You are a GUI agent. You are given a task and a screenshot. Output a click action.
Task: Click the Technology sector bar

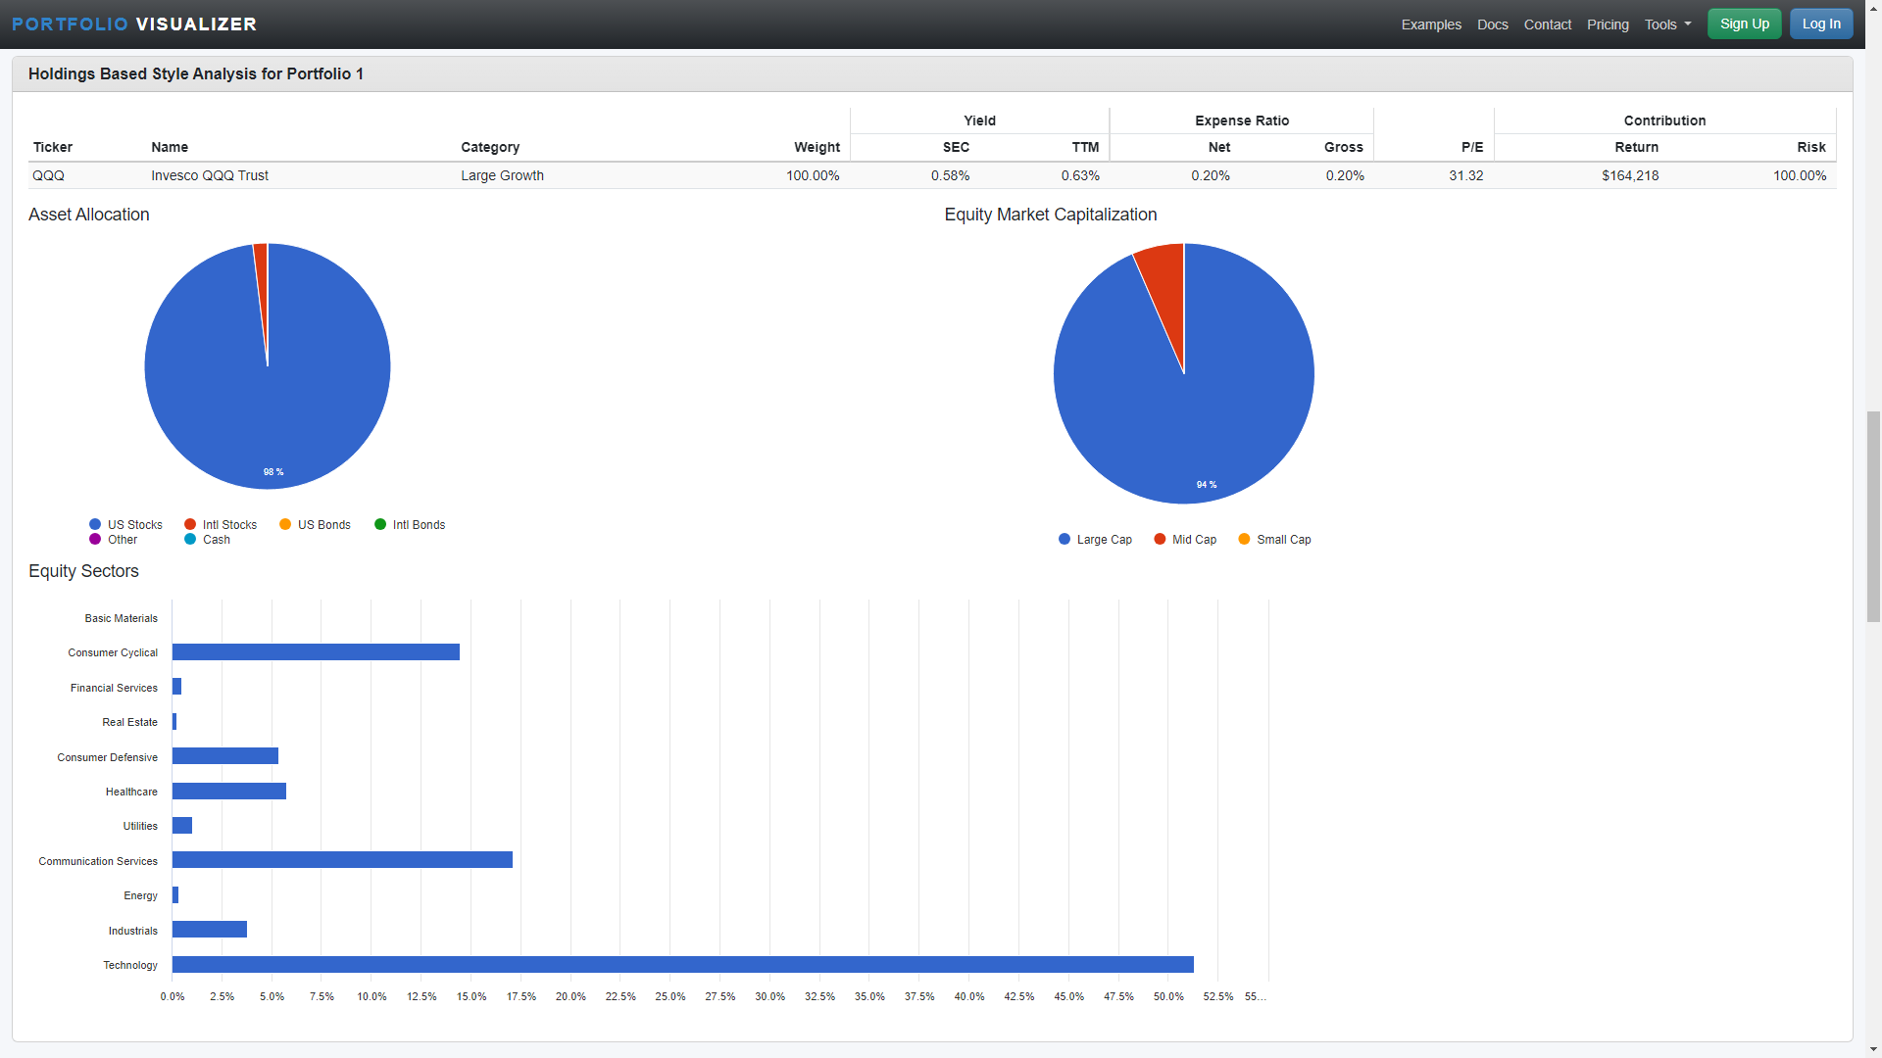(682, 965)
